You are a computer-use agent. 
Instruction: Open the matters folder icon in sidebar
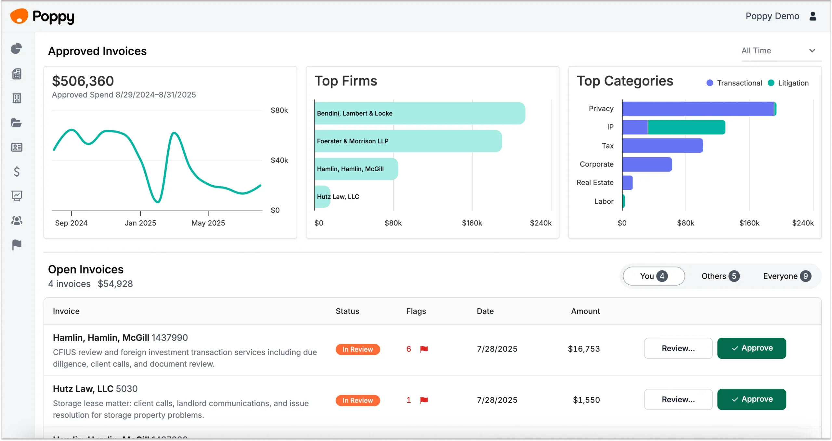click(16, 123)
